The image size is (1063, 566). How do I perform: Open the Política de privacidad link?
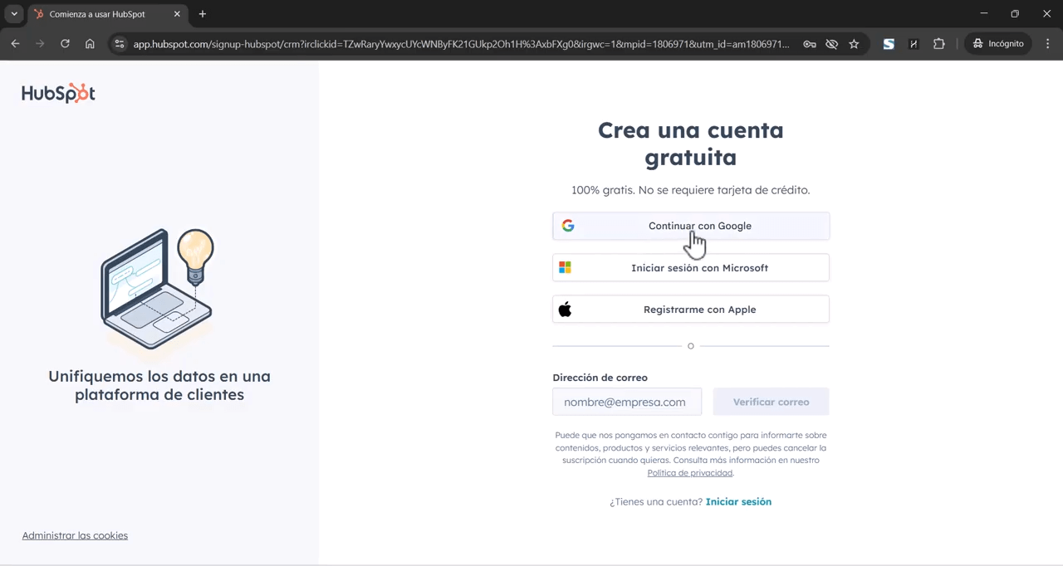(689, 473)
